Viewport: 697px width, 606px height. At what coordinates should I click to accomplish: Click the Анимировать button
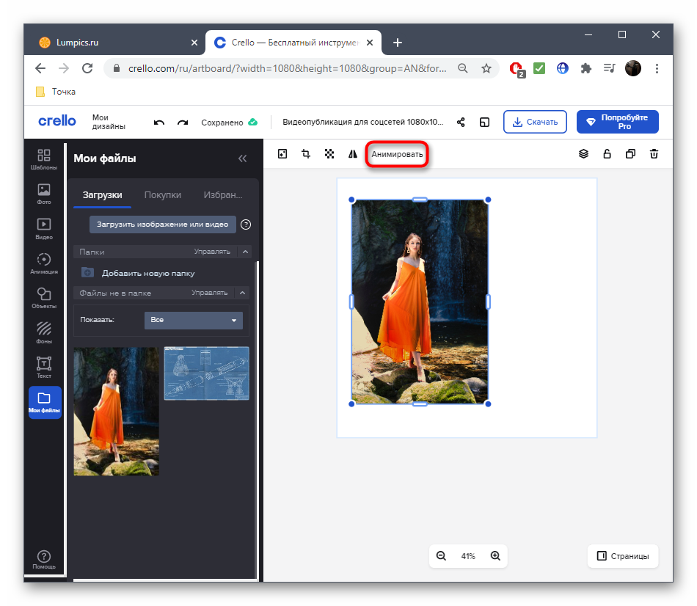[397, 154]
